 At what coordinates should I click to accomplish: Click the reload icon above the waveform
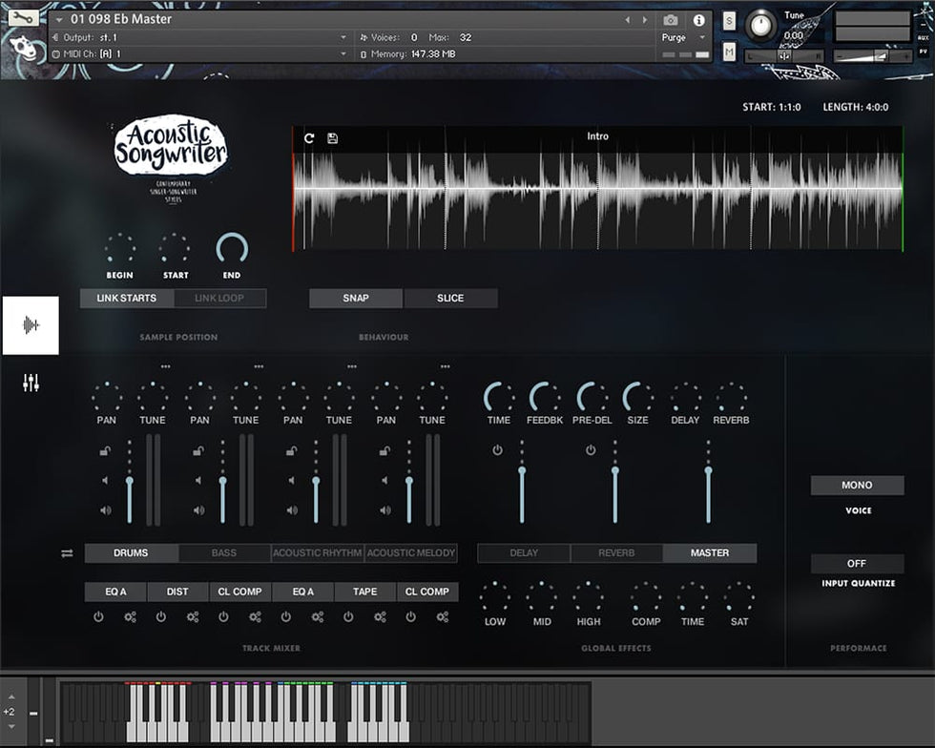tap(309, 138)
